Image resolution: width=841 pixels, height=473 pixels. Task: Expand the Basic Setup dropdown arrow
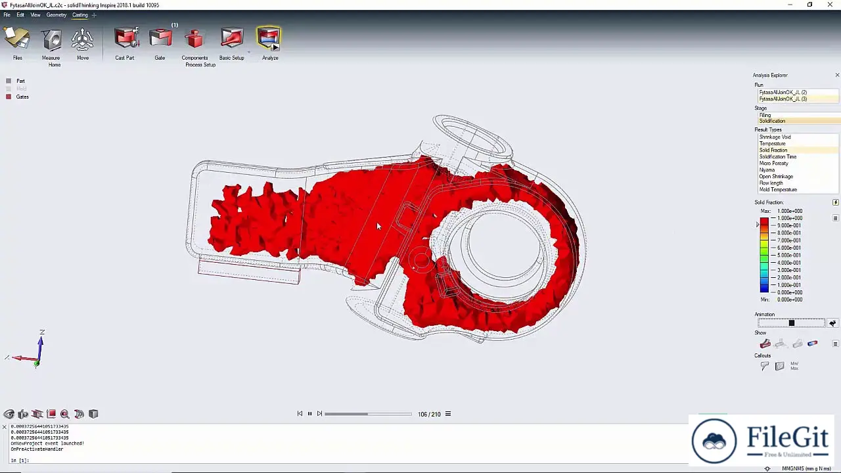[x=248, y=51]
